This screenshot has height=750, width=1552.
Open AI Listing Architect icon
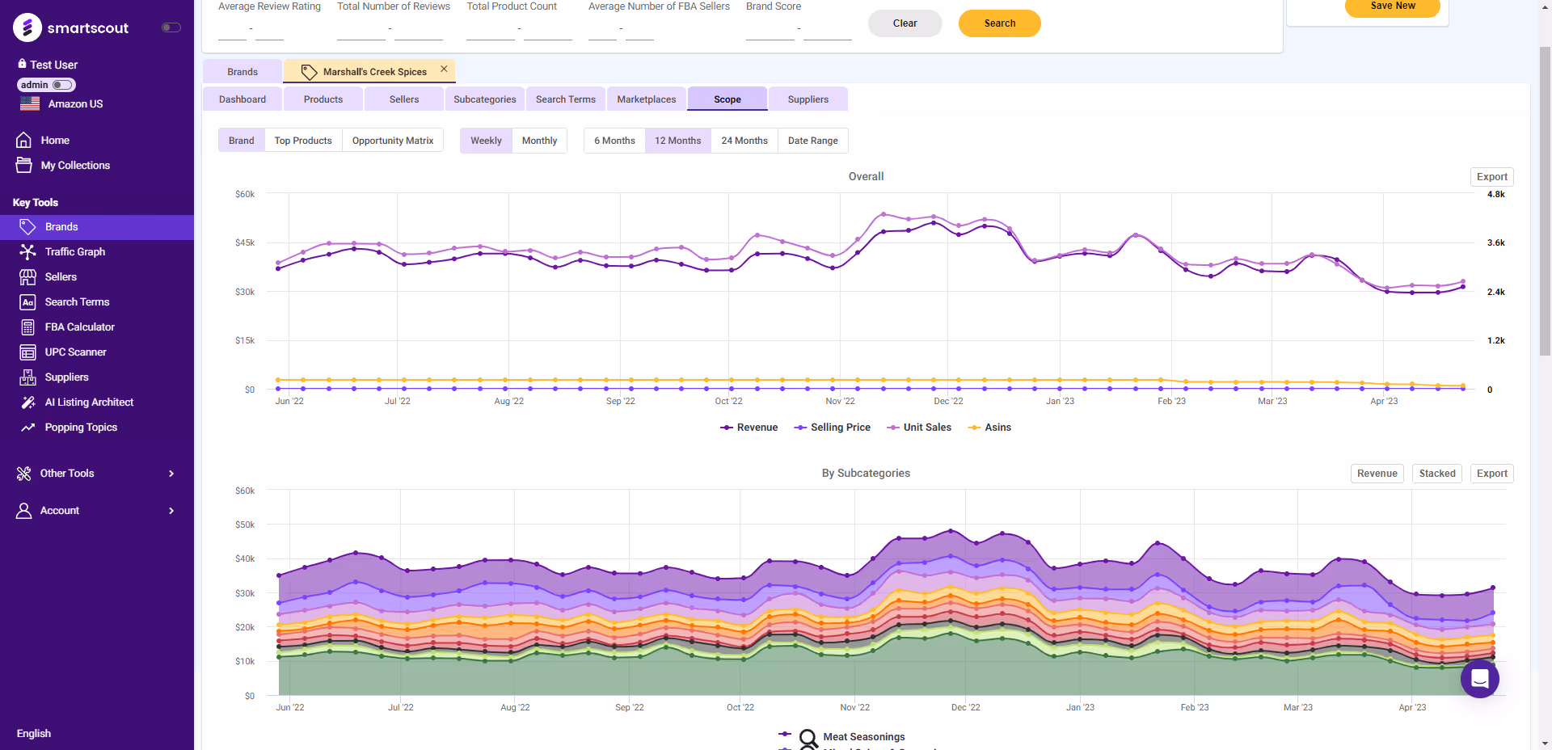pyautogui.click(x=27, y=402)
